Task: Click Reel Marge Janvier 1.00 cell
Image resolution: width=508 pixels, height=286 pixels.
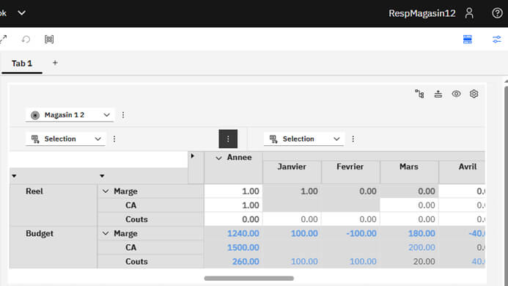Action: (x=292, y=191)
